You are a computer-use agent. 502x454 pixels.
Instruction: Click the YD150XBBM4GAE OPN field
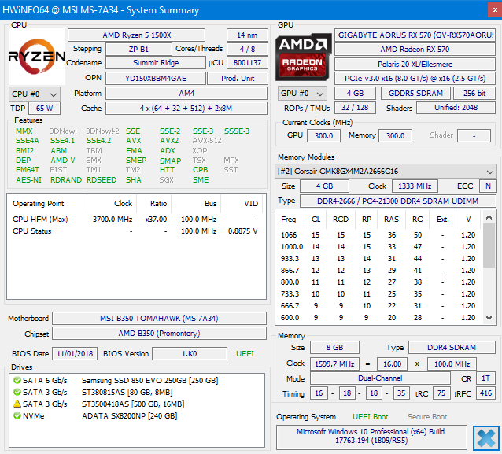[x=156, y=79]
